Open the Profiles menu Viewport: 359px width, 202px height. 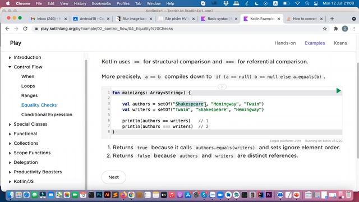click(x=123, y=3)
